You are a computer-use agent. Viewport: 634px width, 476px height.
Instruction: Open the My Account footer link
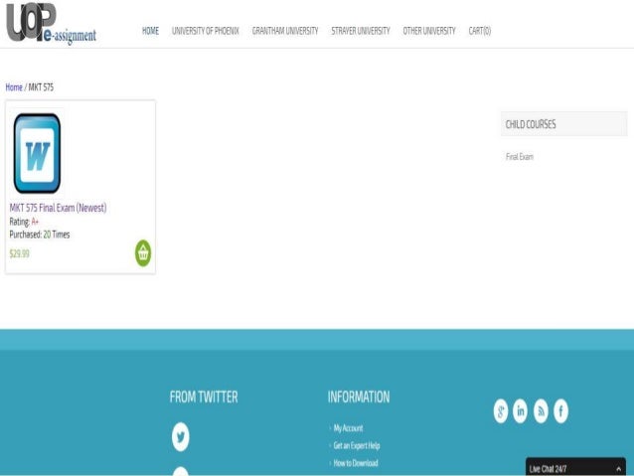(x=348, y=428)
